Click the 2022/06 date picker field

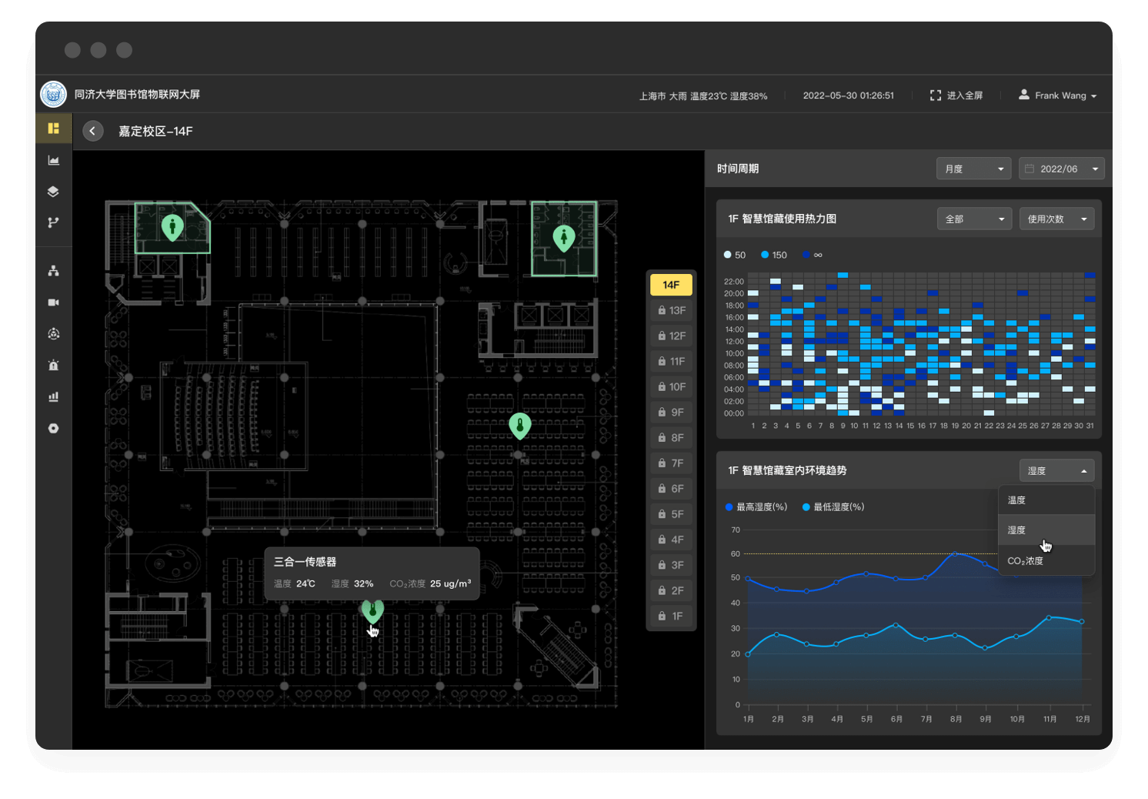point(1062,169)
